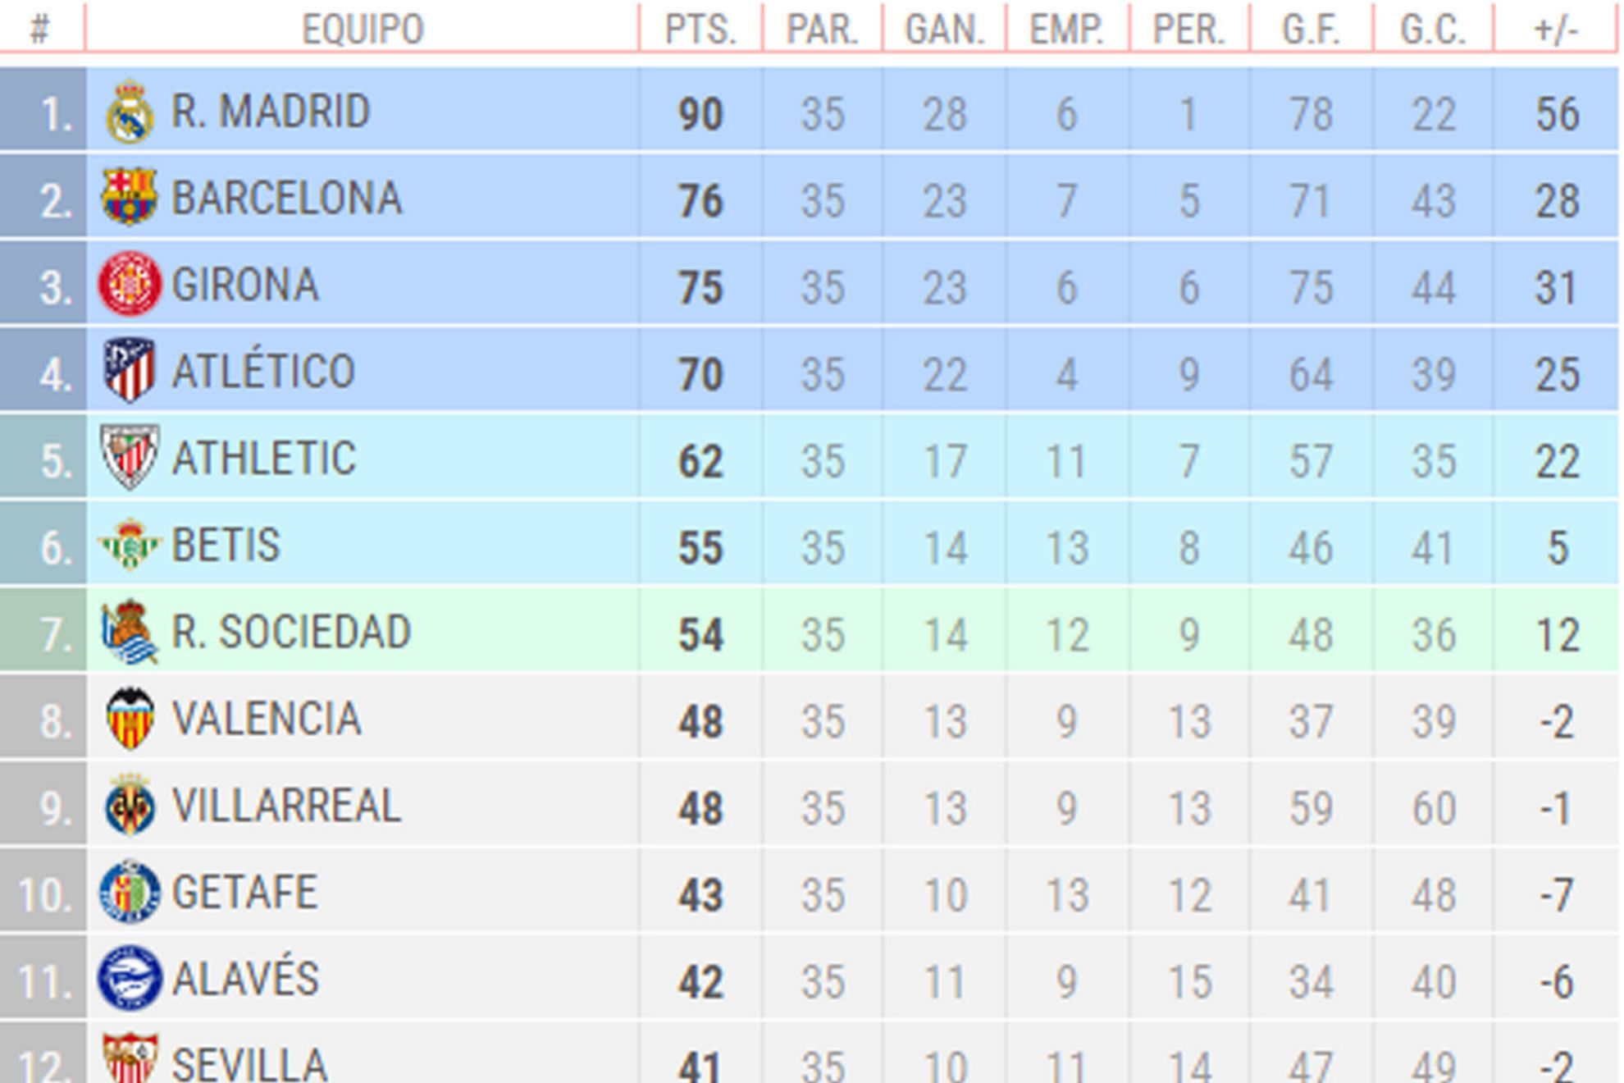The image size is (1624, 1083).
Task: Click the Barcelona club crest
Action: (x=130, y=197)
